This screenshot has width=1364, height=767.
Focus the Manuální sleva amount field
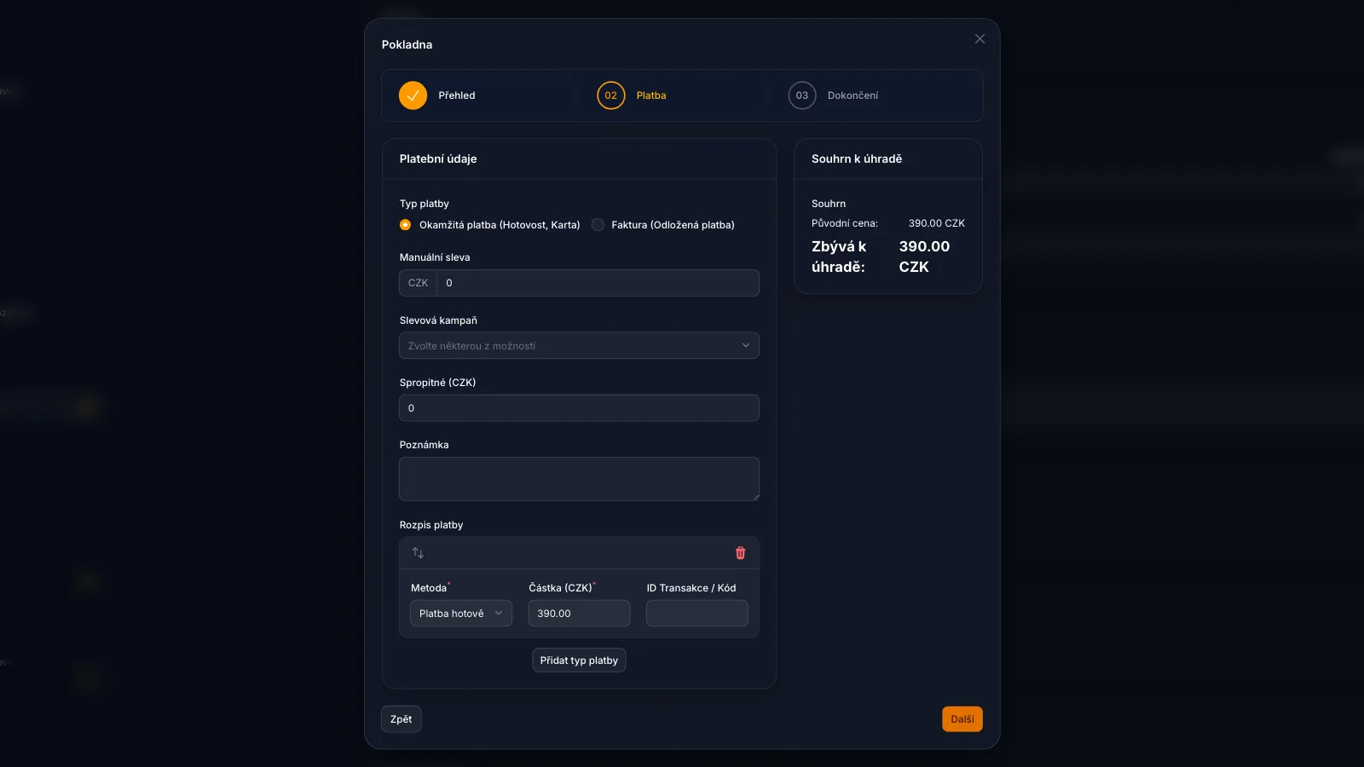point(598,283)
